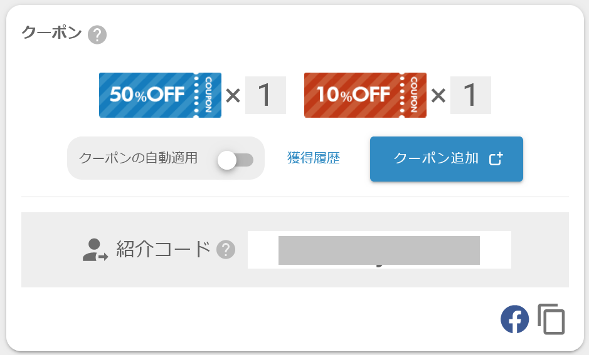Click the 50%OFF coupon quantity box
This screenshot has height=355, width=589.
(265, 95)
